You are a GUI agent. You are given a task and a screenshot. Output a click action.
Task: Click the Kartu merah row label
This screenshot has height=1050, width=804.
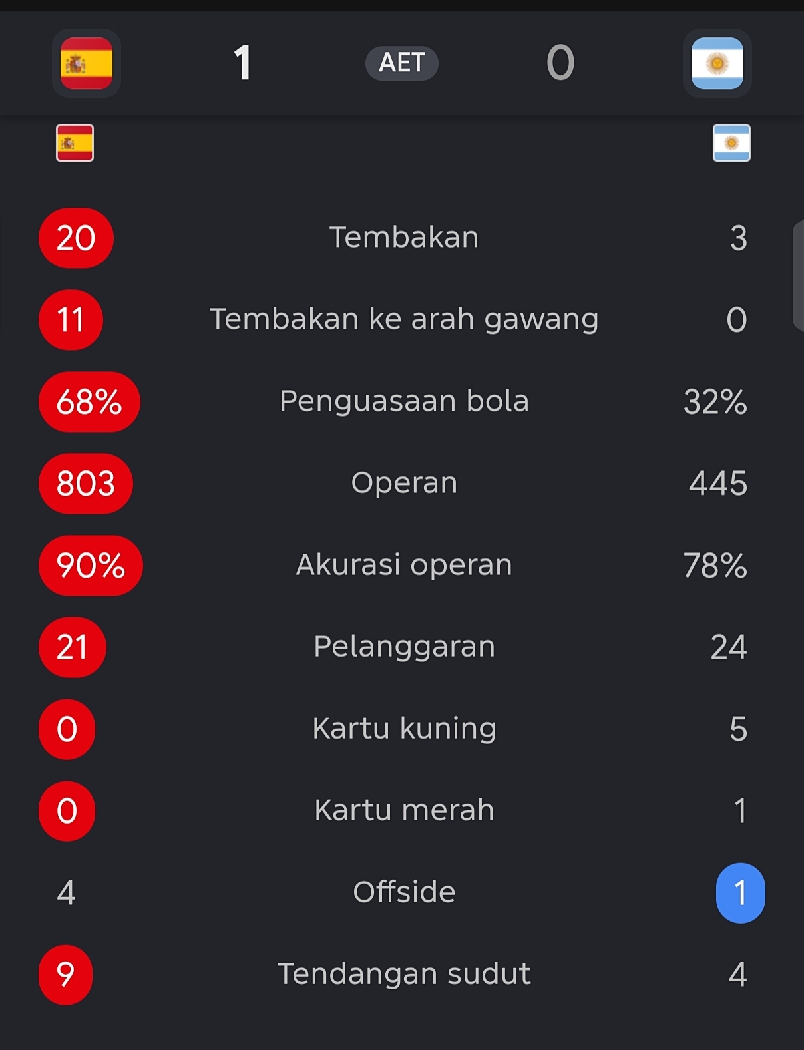click(404, 810)
